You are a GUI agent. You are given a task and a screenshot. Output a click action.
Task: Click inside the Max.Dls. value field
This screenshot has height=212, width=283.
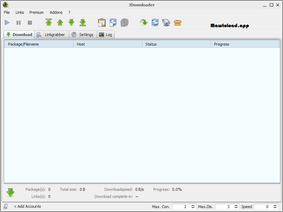[225, 207]
